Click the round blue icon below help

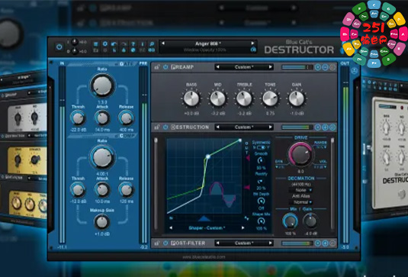tap(133, 50)
